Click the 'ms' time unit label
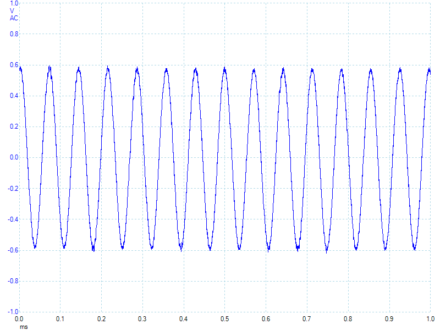 click(x=23, y=327)
